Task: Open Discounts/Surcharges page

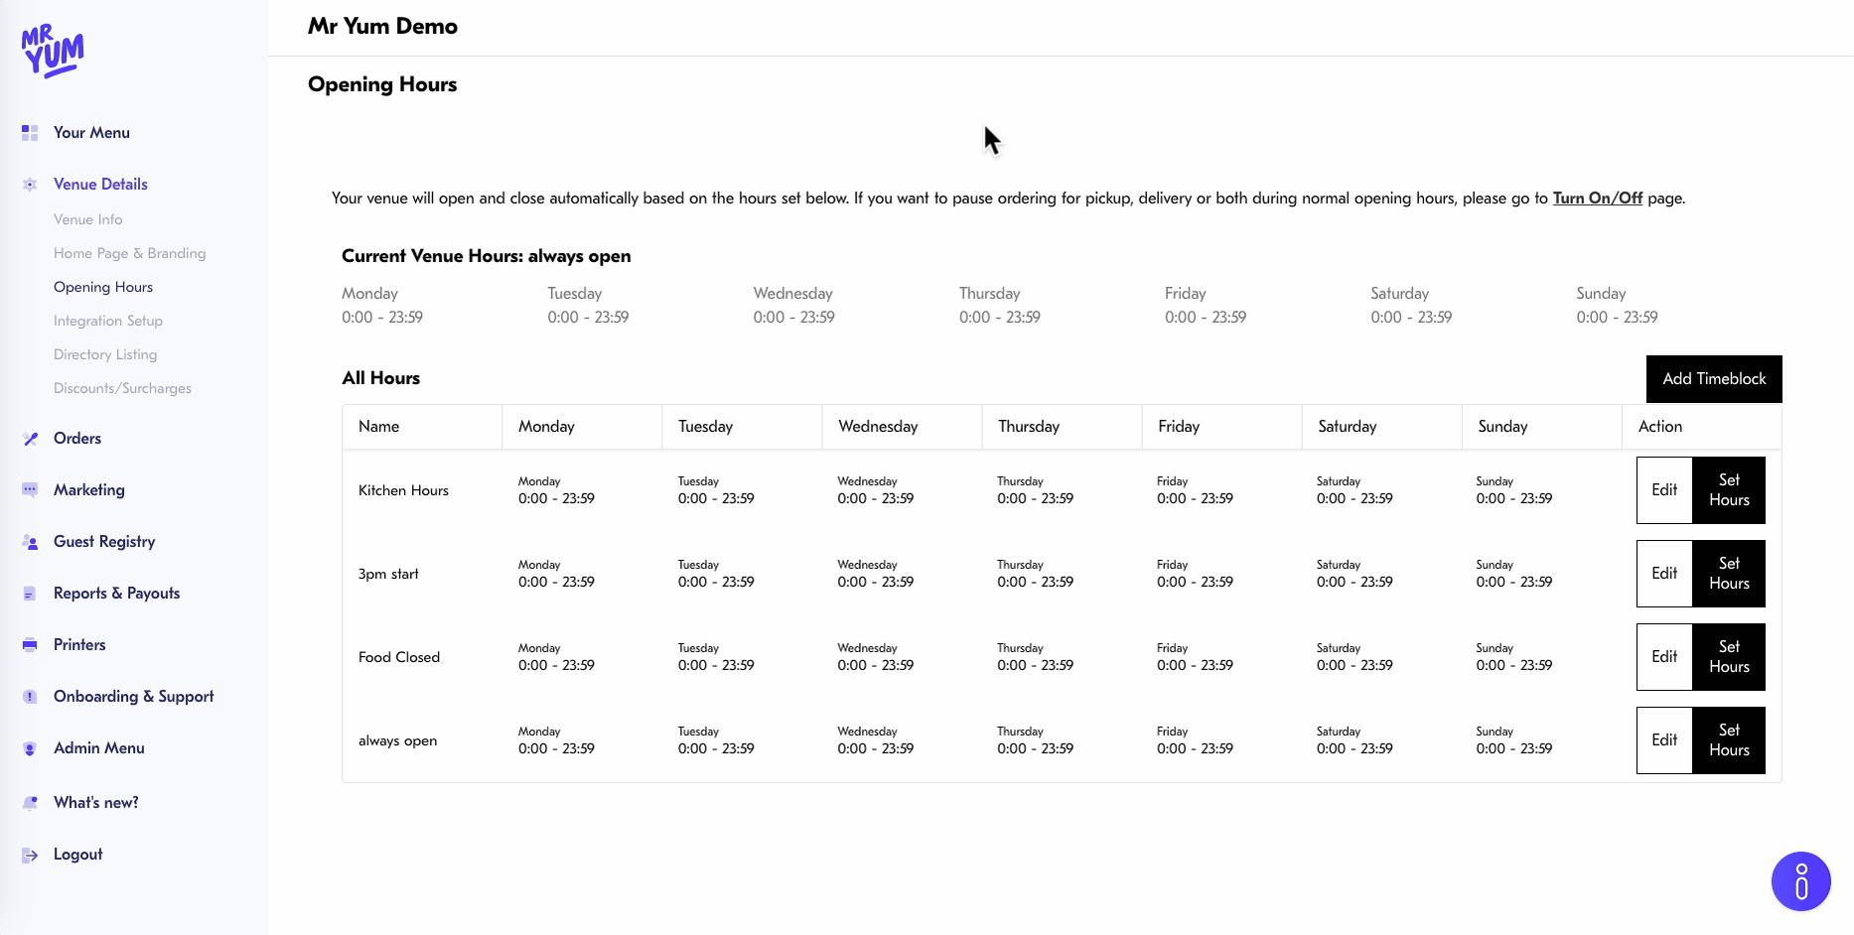Action: click(122, 388)
